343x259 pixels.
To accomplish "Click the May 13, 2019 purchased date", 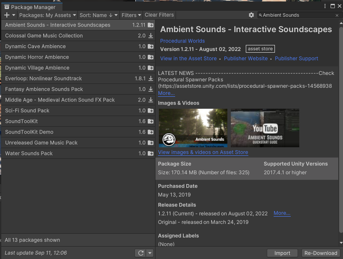I will point(174,195).
